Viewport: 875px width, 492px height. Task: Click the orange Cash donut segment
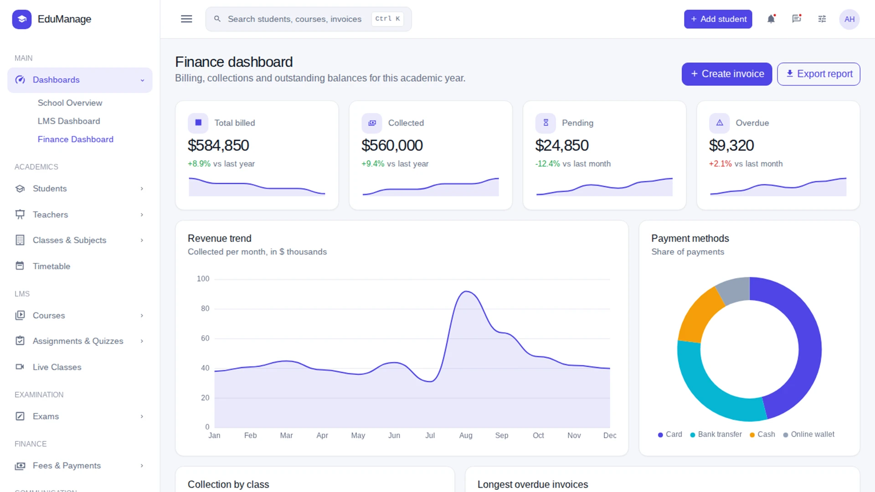[x=697, y=317]
